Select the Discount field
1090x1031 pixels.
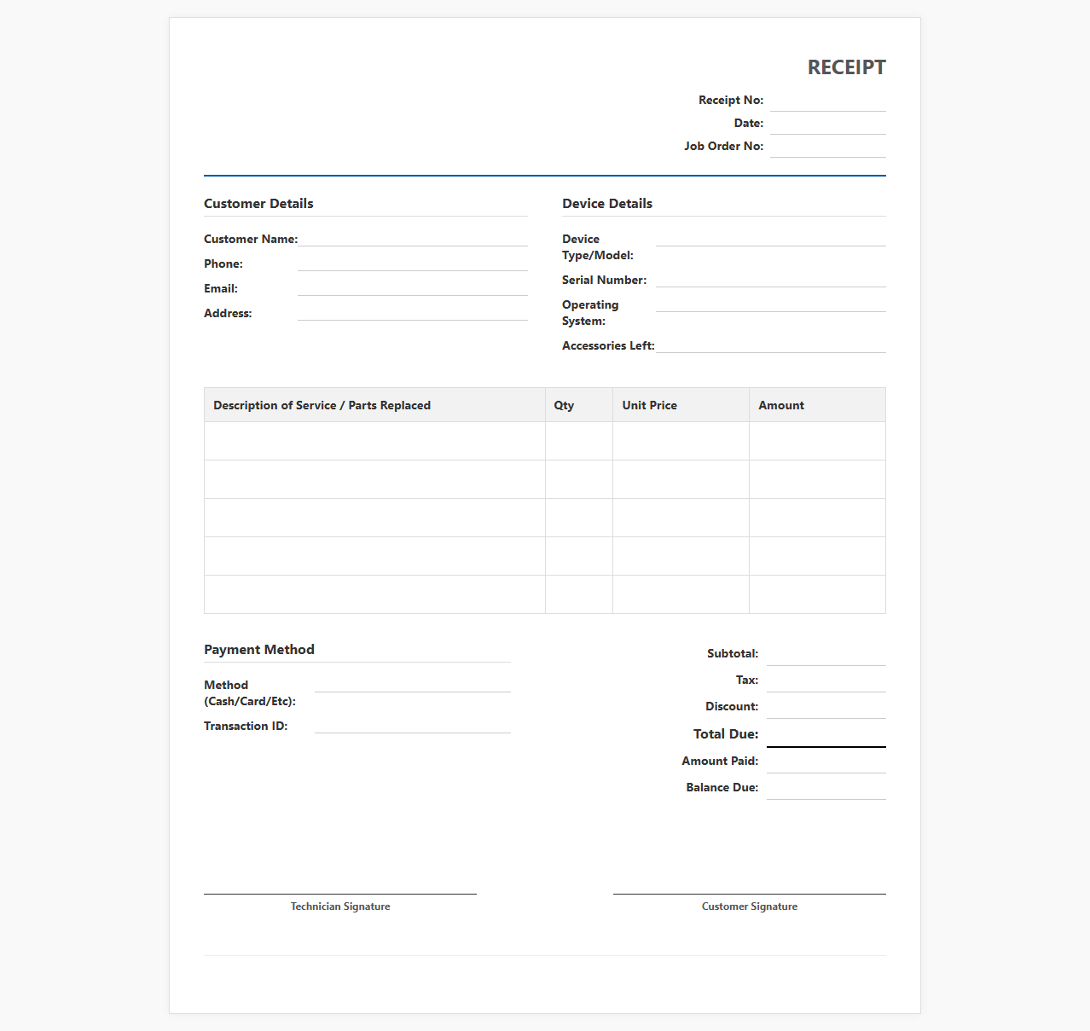tap(826, 707)
